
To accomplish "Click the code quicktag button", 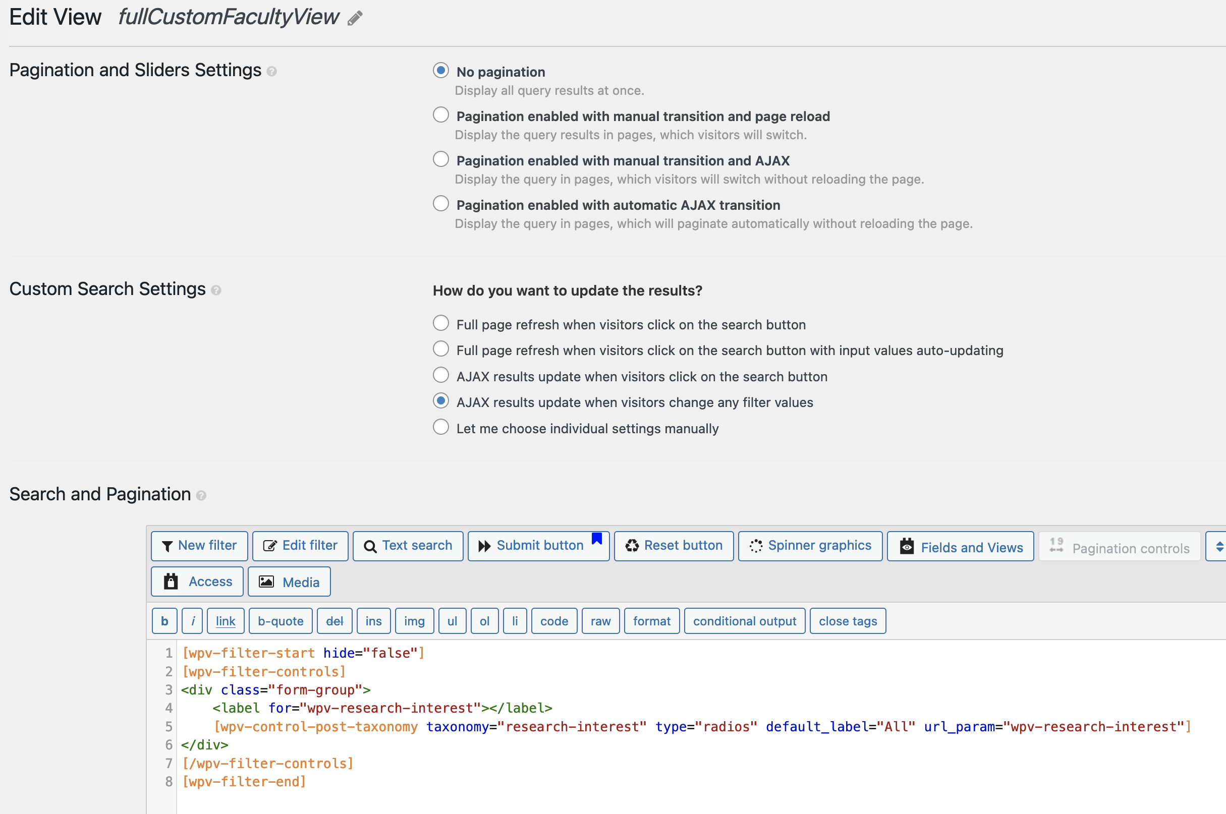I will click(554, 621).
